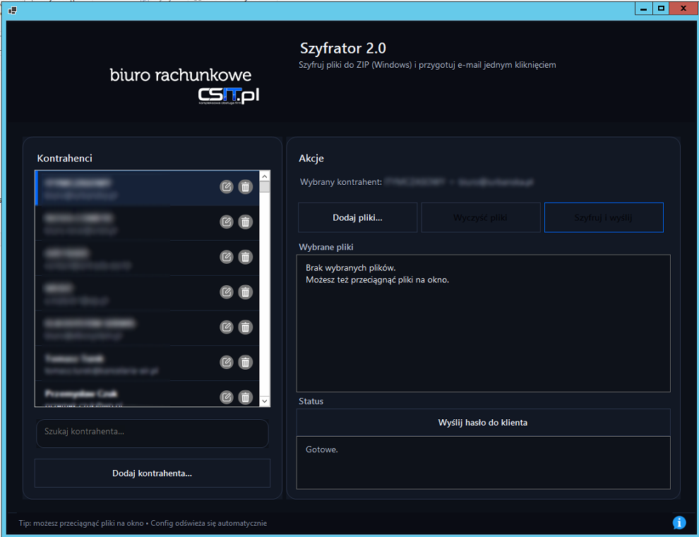Open edit for the third contractor row

click(x=227, y=257)
